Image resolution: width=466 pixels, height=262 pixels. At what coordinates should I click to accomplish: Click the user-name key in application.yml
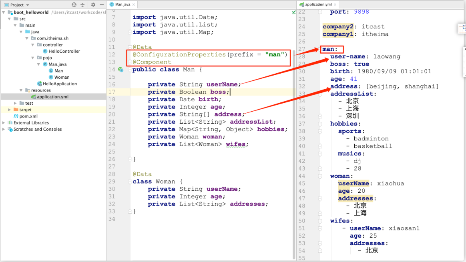pos(348,56)
